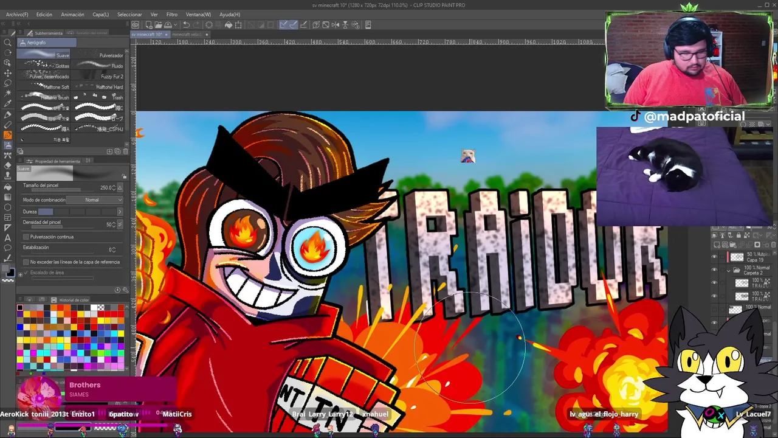The width and height of the screenshot is (778, 438).
Task: Open Animación menu
Action: pyautogui.click(x=72, y=15)
